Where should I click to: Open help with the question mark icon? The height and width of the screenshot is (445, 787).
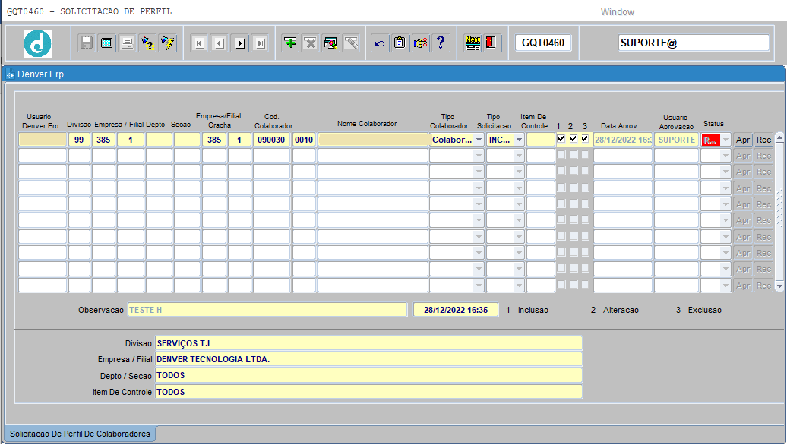pos(441,43)
